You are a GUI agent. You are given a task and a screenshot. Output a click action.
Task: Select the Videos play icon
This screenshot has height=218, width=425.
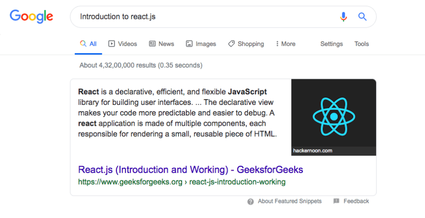click(x=112, y=44)
